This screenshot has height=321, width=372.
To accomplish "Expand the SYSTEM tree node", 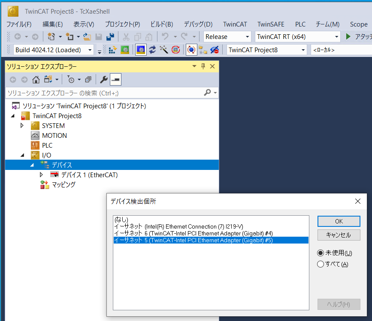I will (x=22, y=125).
